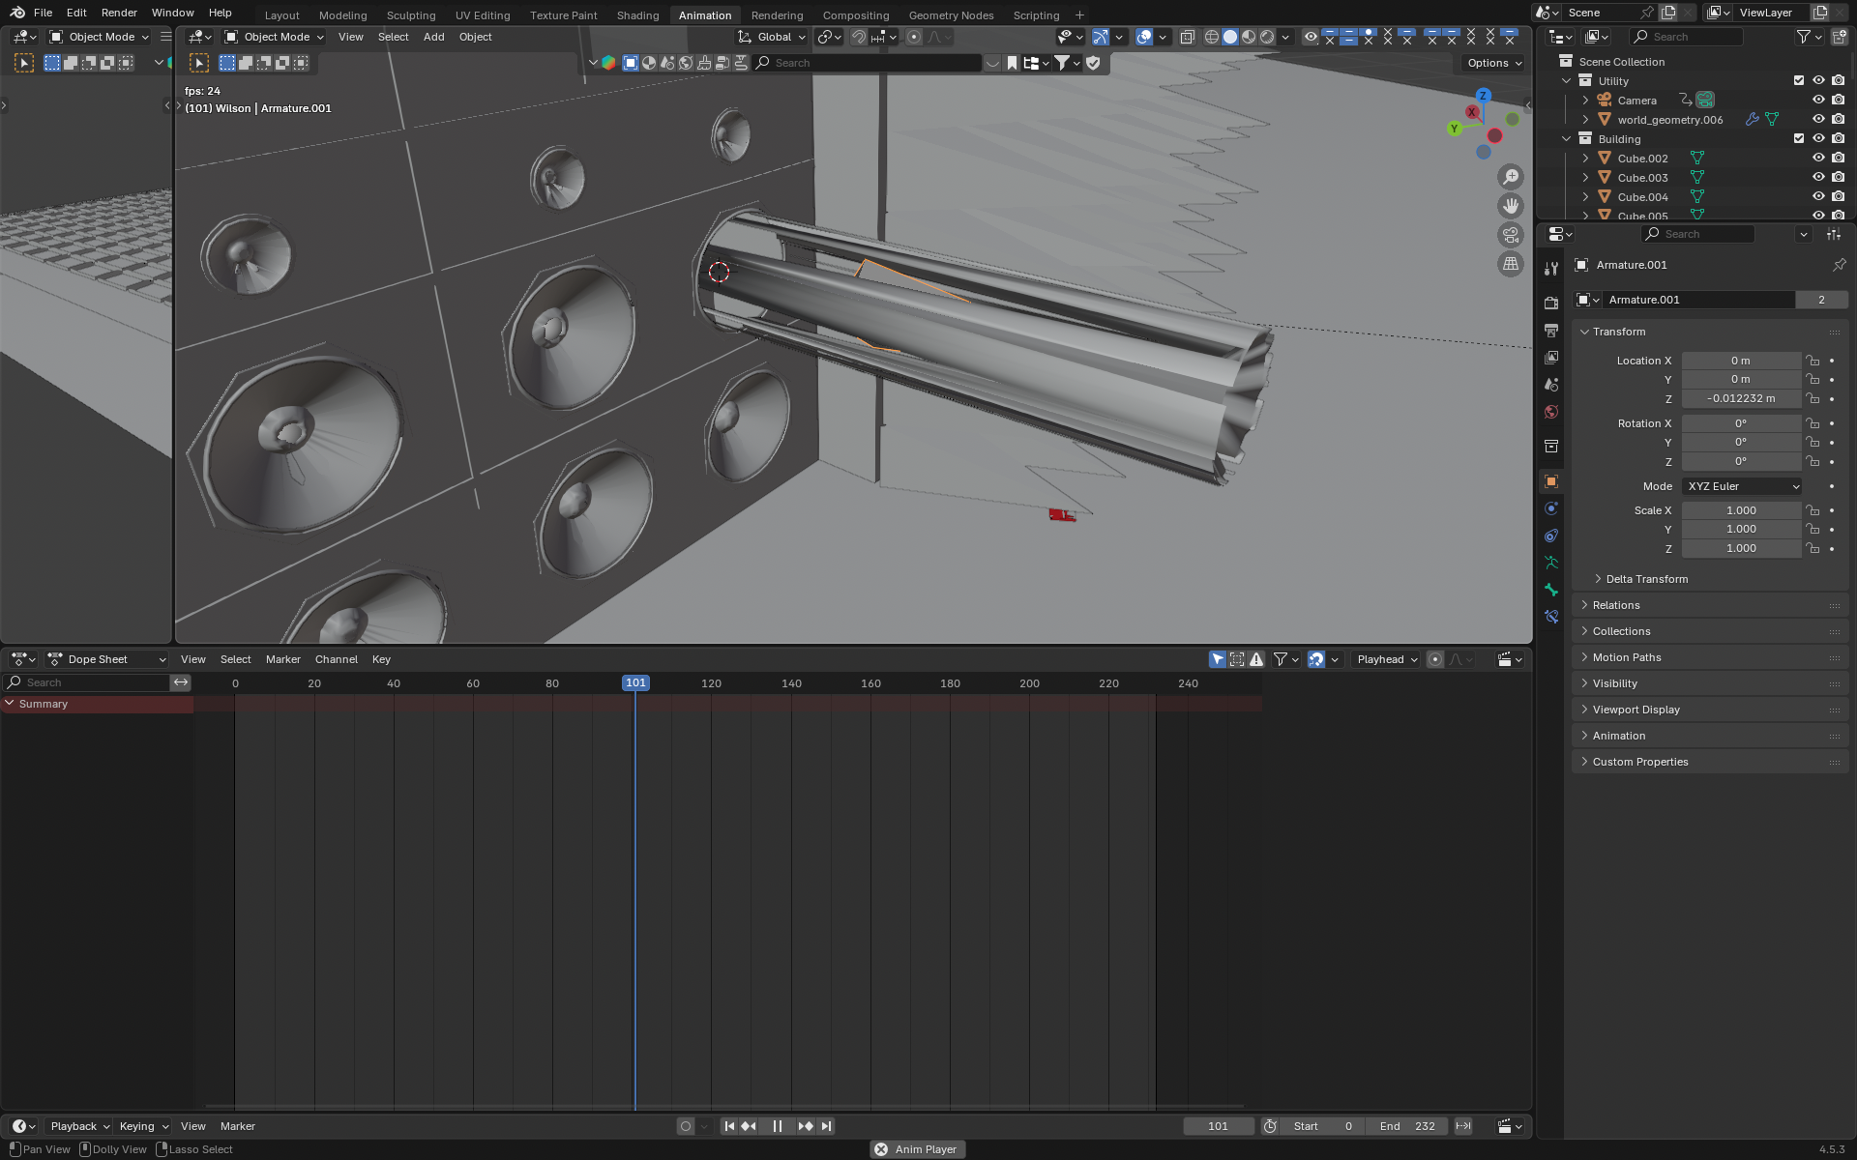This screenshot has width=1857, height=1160.
Task: Open the XYZ Euler rotation mode dropdown
Action: pyautogui.click(x=1743, y=486)
